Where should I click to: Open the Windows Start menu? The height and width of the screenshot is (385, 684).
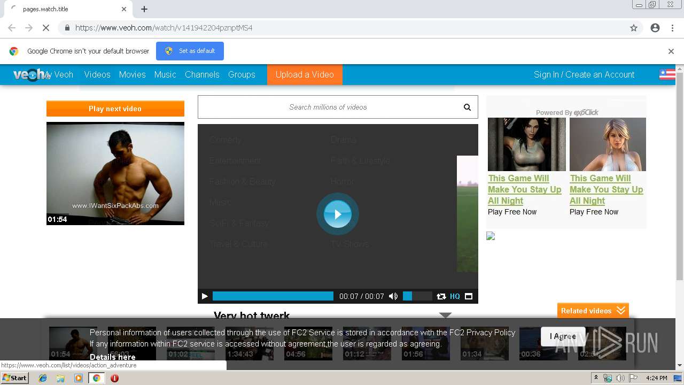pos(15,378)
